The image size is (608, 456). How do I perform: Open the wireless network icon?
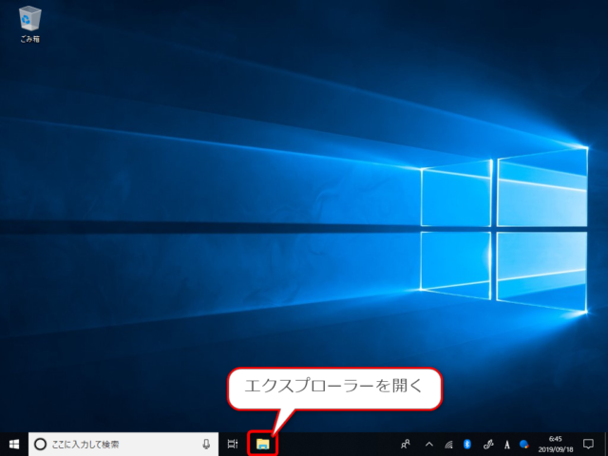click(448, 444)
